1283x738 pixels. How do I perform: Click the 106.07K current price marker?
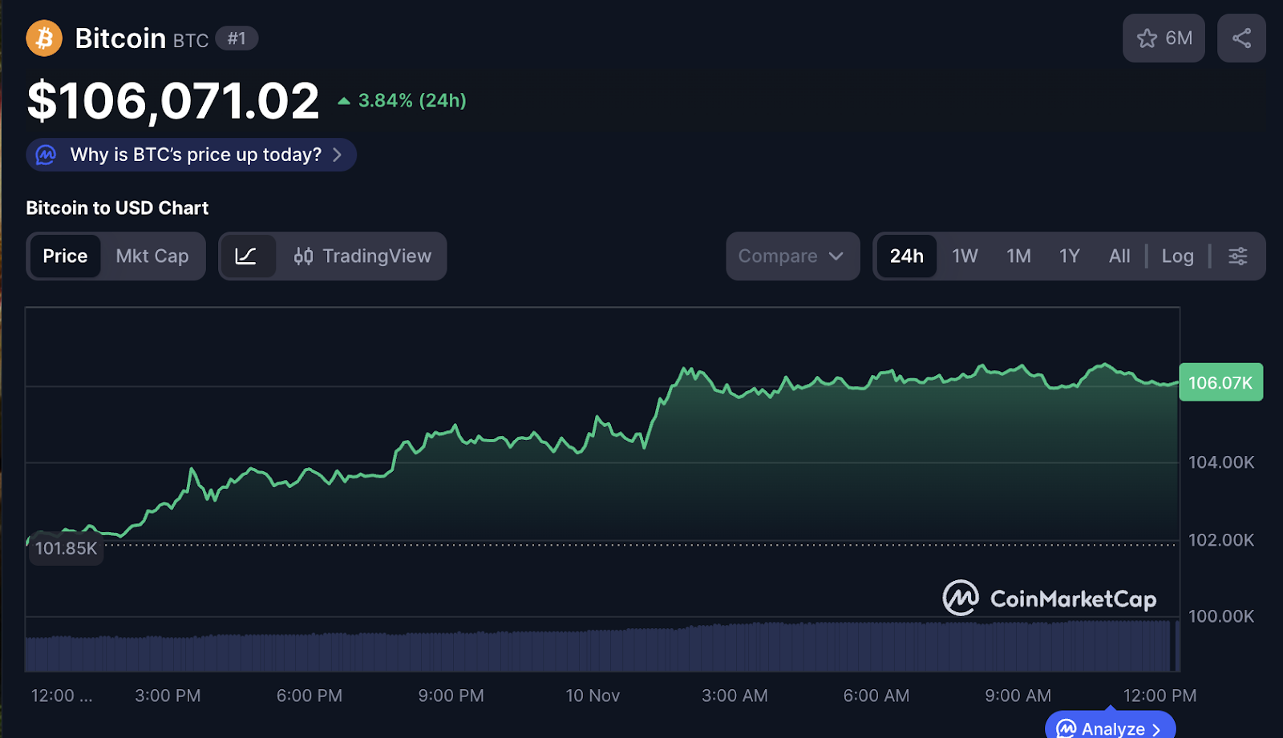click(x=1220, y=383)
